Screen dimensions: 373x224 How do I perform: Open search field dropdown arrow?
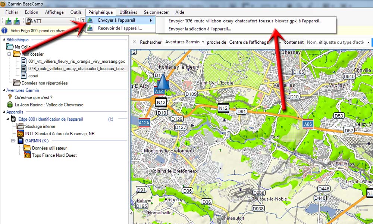(368, 42)
